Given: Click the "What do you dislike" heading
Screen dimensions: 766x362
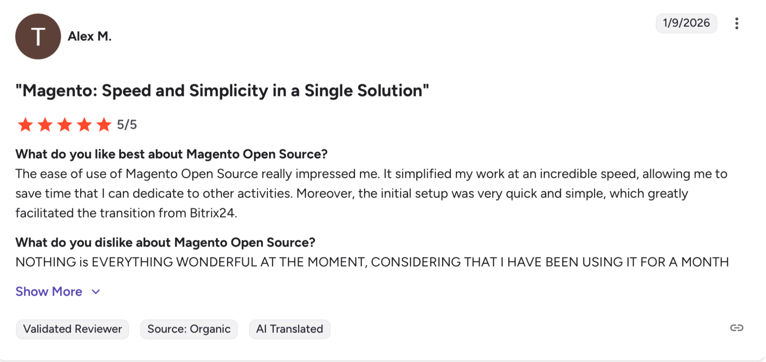Looking at the screenshot, I should (165, 243).
